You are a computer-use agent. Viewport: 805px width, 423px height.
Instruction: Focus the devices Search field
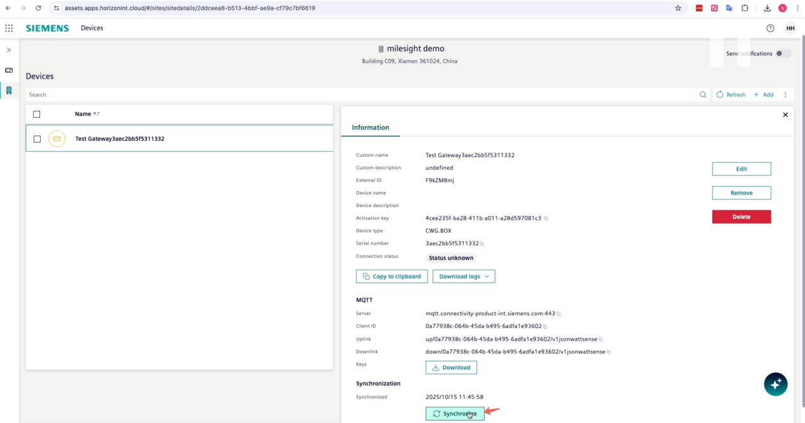point(362,94)
